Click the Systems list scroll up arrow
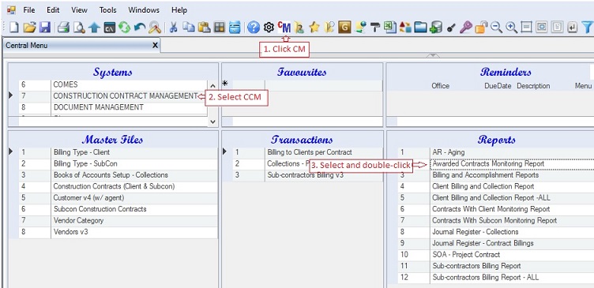This screenshot has height=288, width=594. [212, 86]
